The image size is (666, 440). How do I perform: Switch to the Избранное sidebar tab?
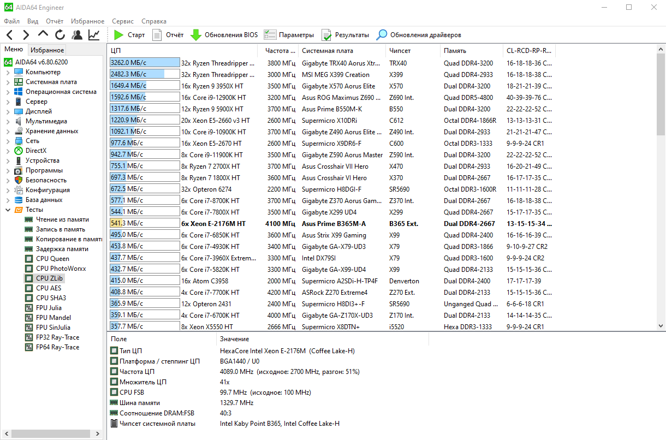click(47, 50)
